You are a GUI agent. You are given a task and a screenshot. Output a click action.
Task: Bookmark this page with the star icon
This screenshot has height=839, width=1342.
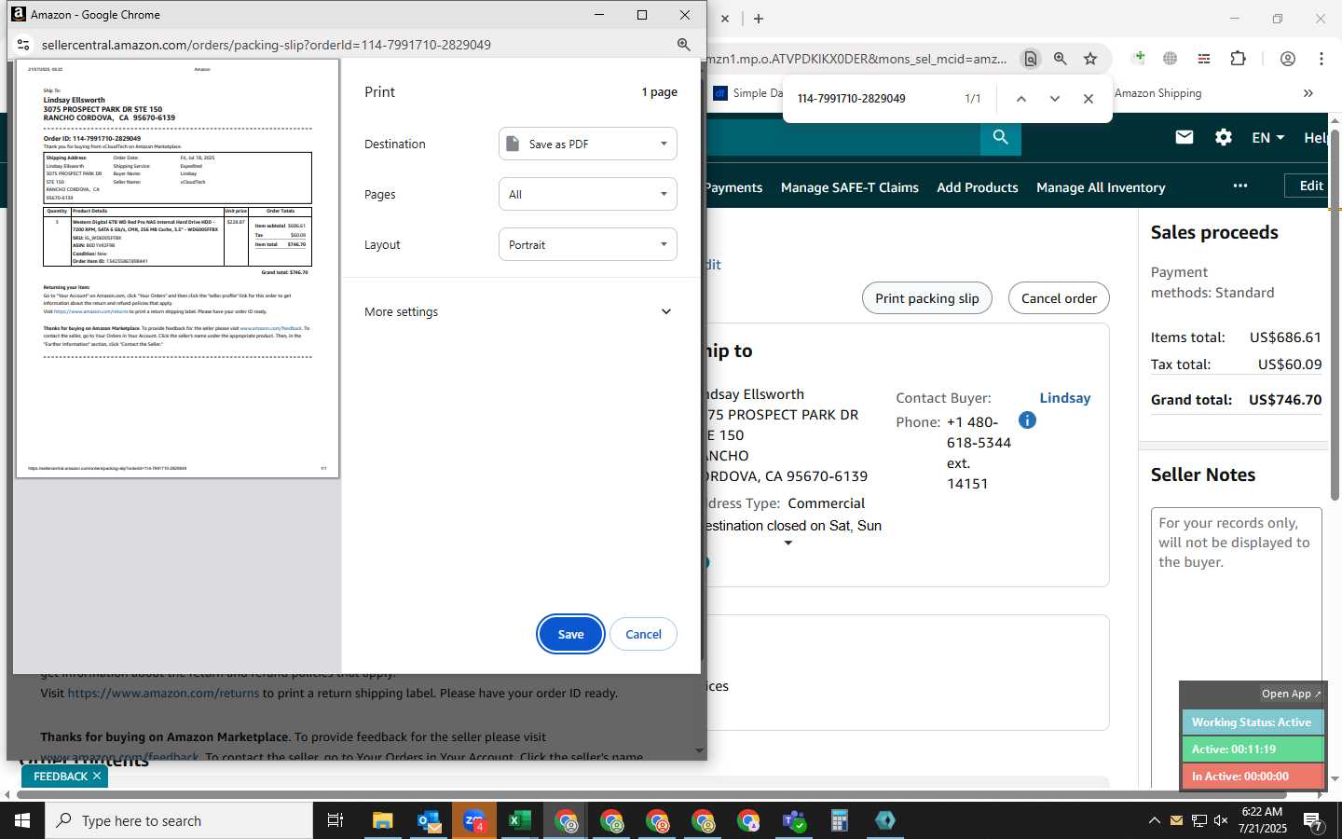pos(1090,59)
